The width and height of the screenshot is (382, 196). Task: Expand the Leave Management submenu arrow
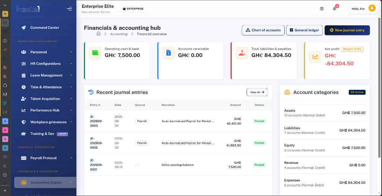(71, 76)
